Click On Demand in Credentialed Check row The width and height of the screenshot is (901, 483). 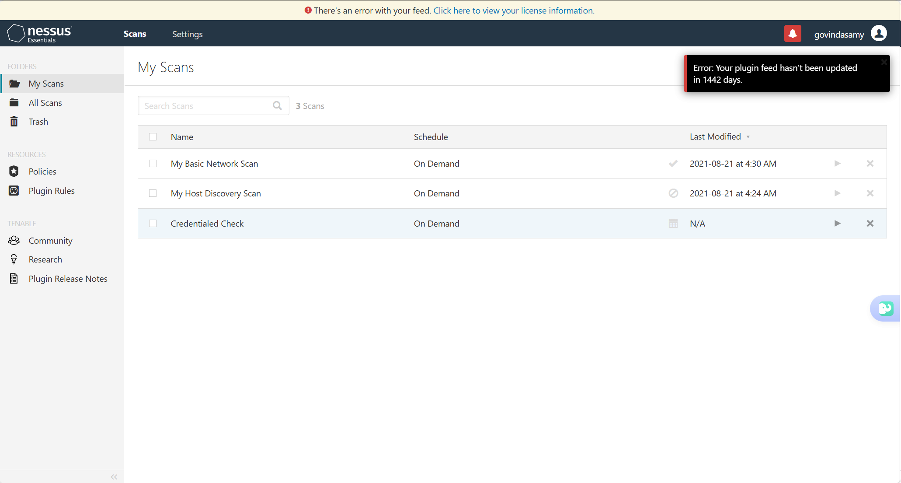tap(436, 224)
